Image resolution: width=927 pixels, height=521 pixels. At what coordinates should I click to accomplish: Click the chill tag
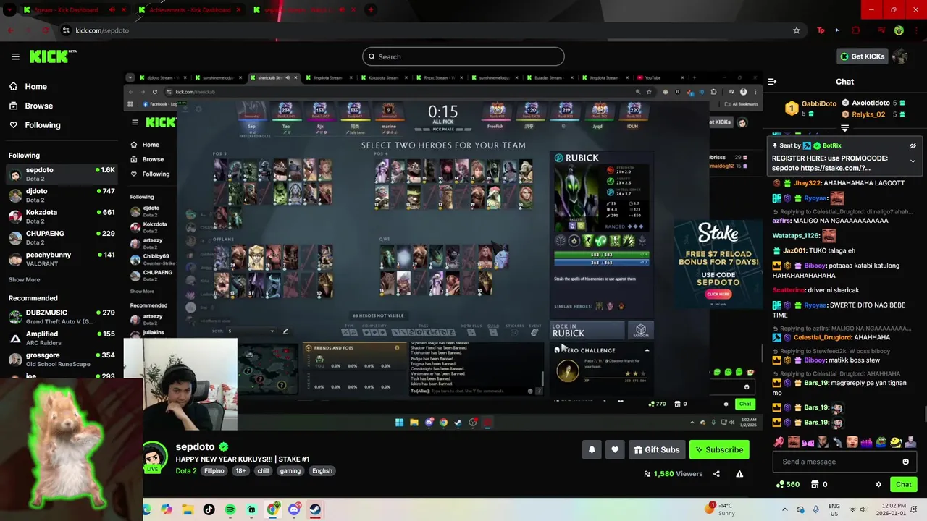(263, 471)
